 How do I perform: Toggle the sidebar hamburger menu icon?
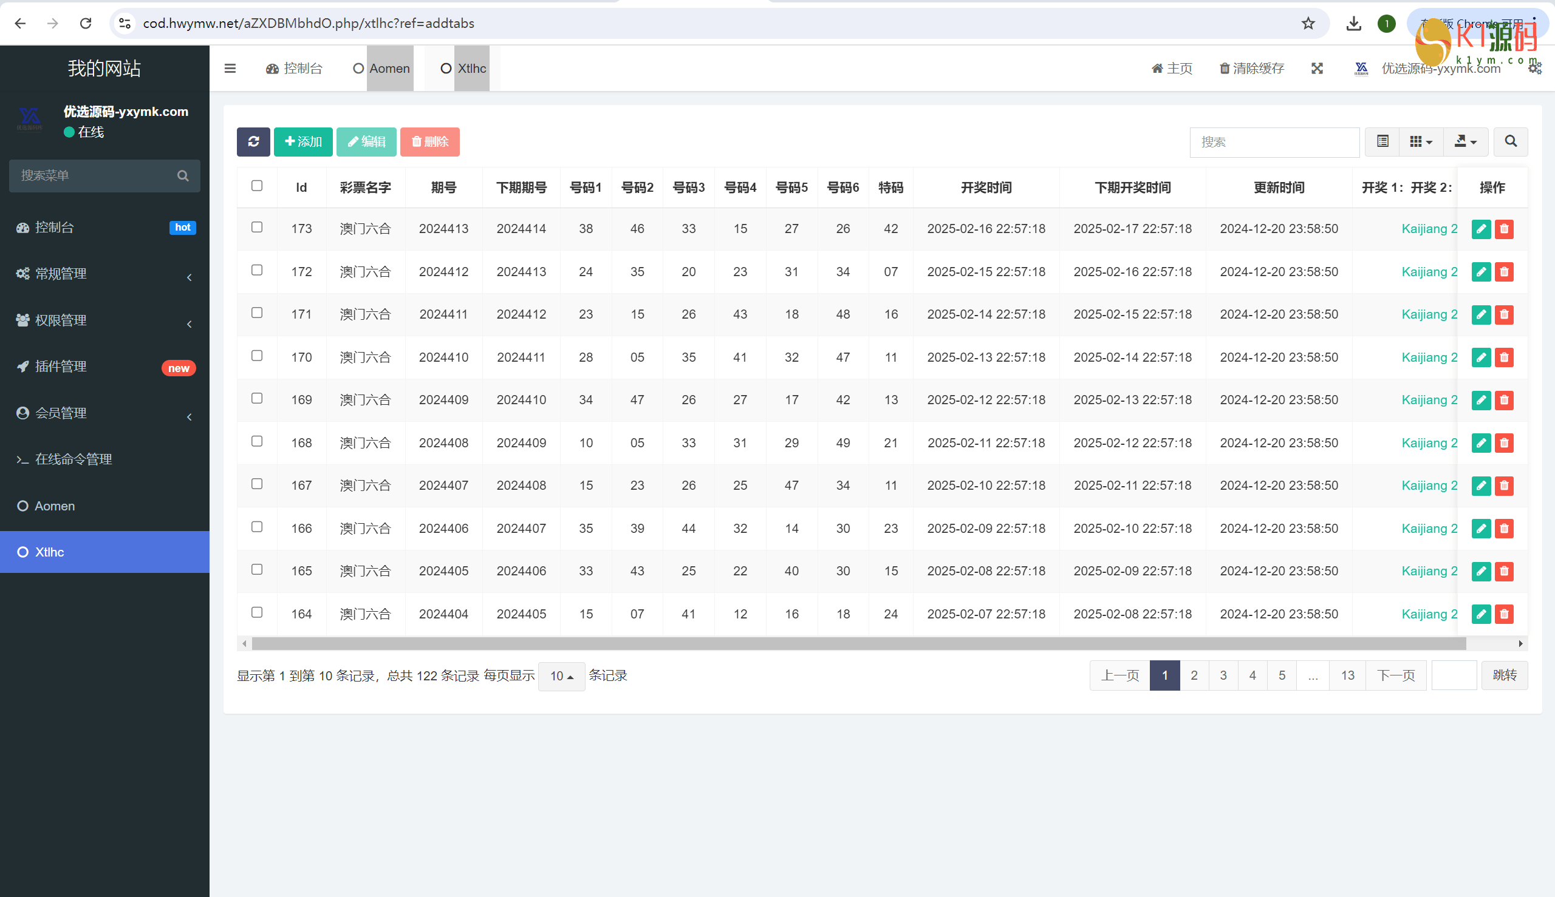230,69
